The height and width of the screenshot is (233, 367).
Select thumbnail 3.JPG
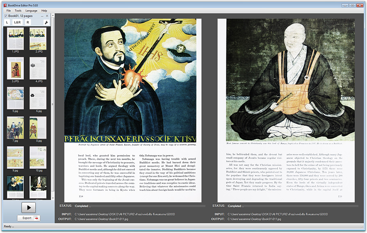click(16, 68)
